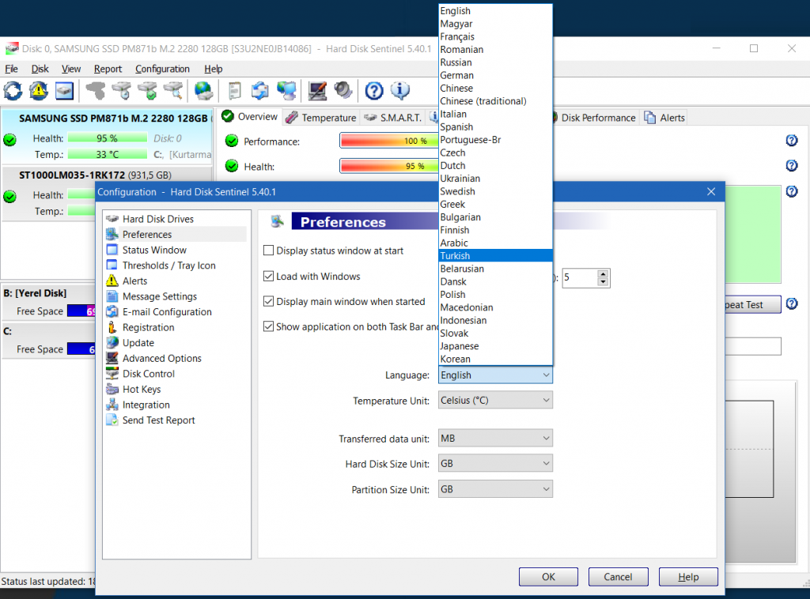Viewport: 810px width, 599px height.
Task: Open the Help menu
Action: click(x=213, y=69)
